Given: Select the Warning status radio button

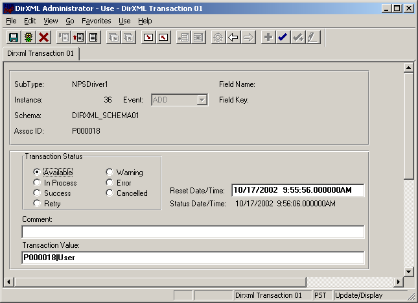Looking at the screenshot, I should pos(110,172).
